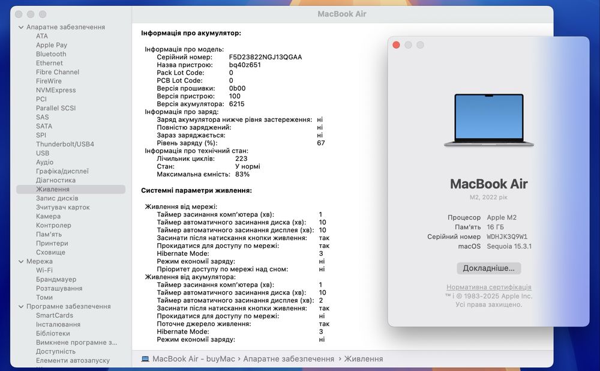Click MacBook Air - buyMac in path bar
The width and height of the screenshot is (600, 371).
point(194,359)
